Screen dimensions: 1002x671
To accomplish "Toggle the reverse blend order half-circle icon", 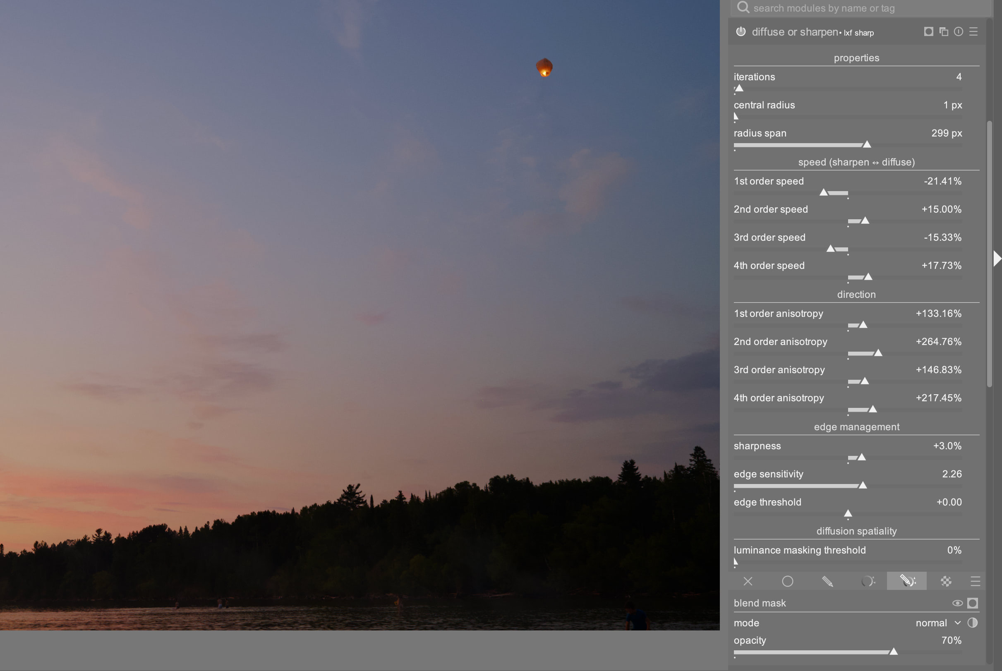I will [x=973, y=623].
